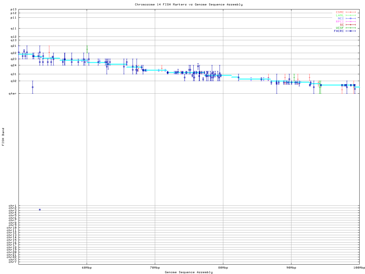Click the chrY row label
365x274 pixels.
tap(13, 262)
